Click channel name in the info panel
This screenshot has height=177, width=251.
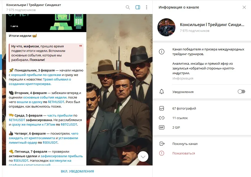212,25
